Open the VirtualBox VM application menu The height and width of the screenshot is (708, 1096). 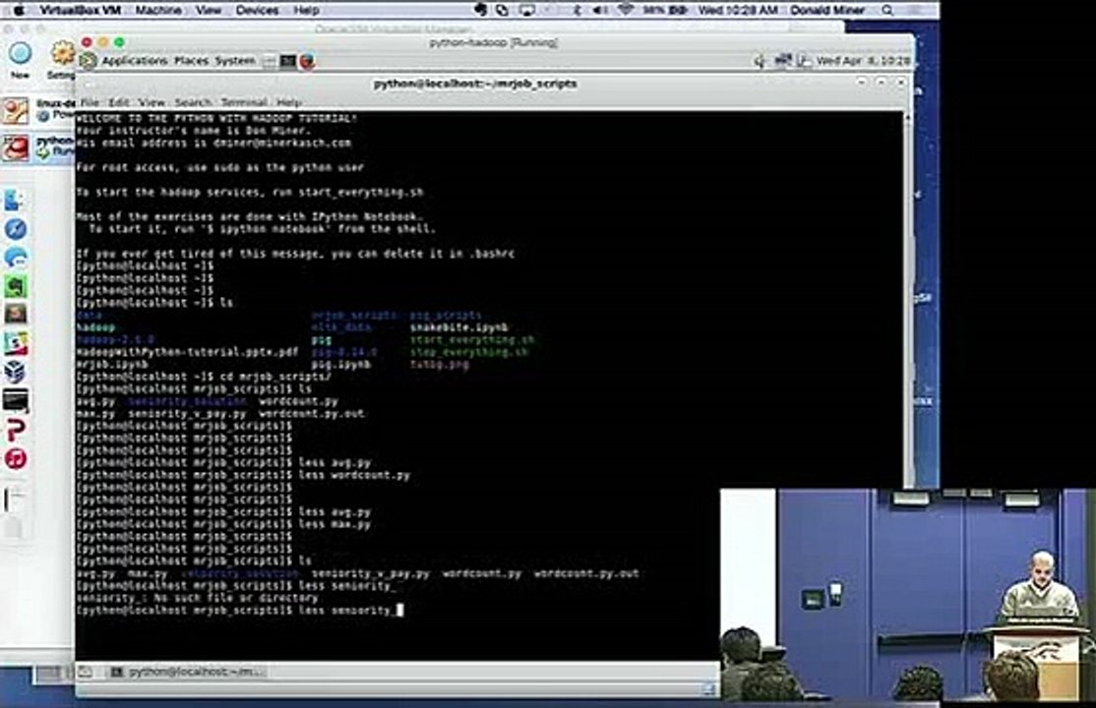[81, 10]
